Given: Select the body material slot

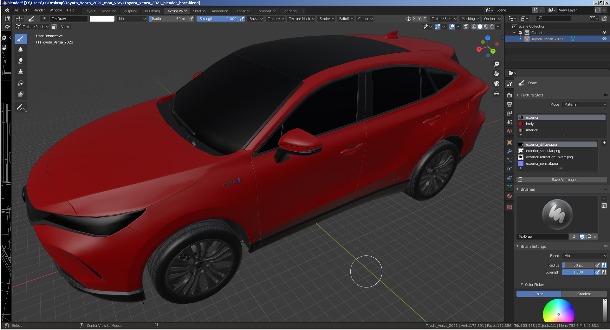Looking at the screenshot, I should 561,124.
